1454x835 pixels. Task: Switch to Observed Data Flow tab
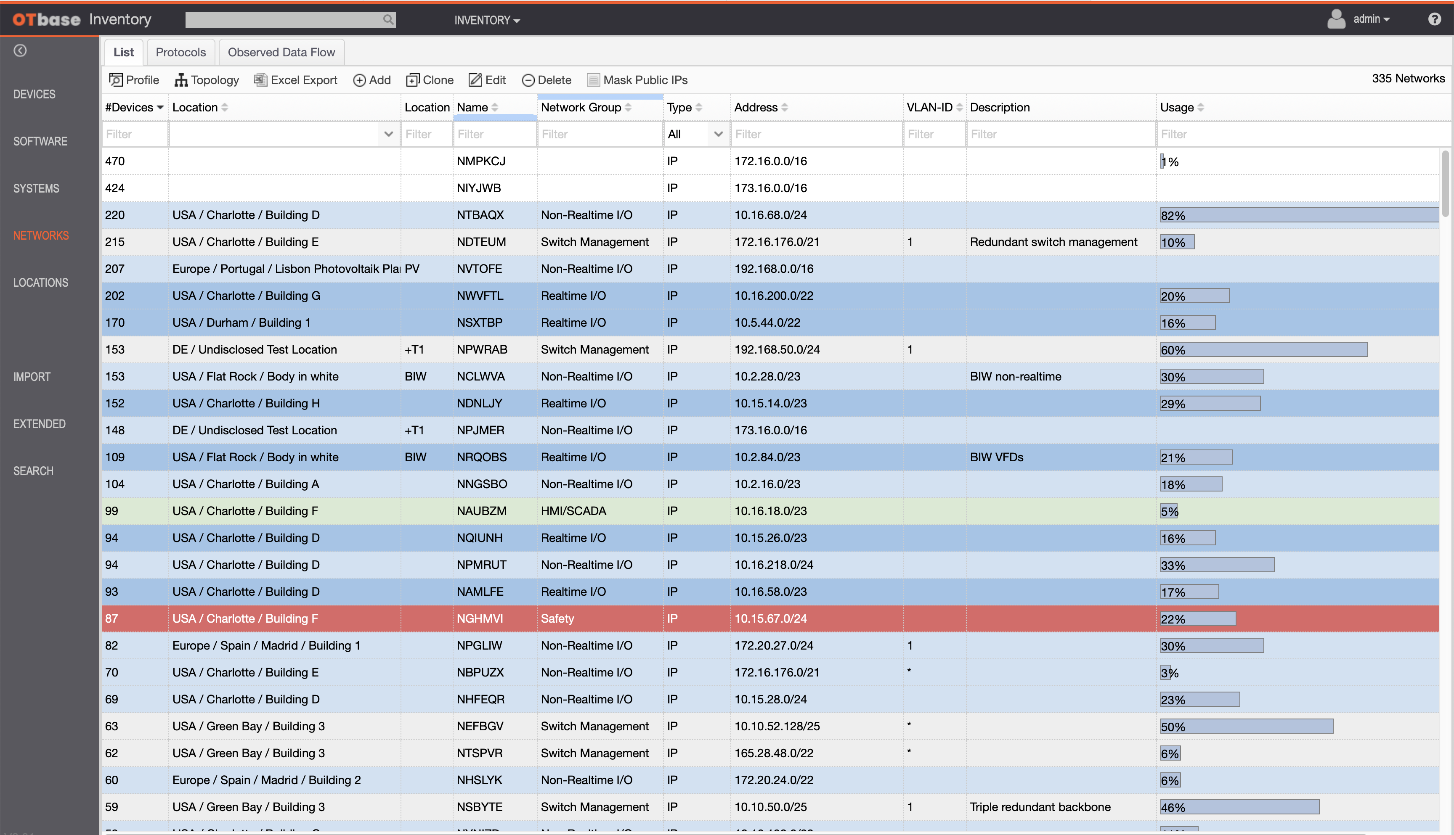(281, 52)
